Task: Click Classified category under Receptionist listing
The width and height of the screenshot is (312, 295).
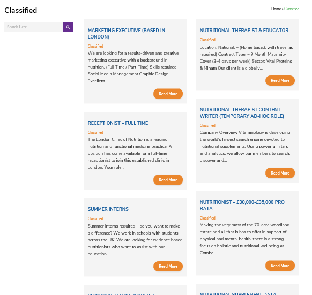Action: [95, 132]
